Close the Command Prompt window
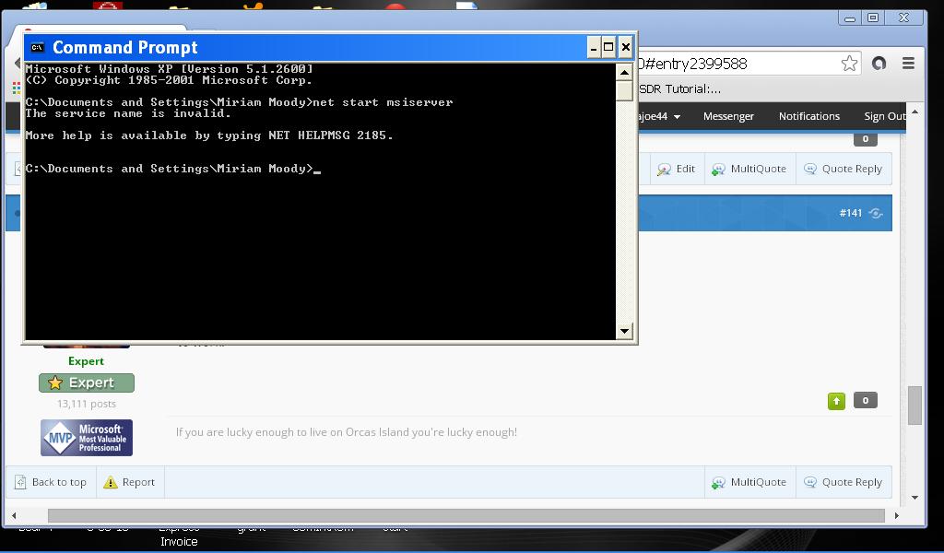Image resolution: width=944 pixels, height=553 pixels. point(626,48)
